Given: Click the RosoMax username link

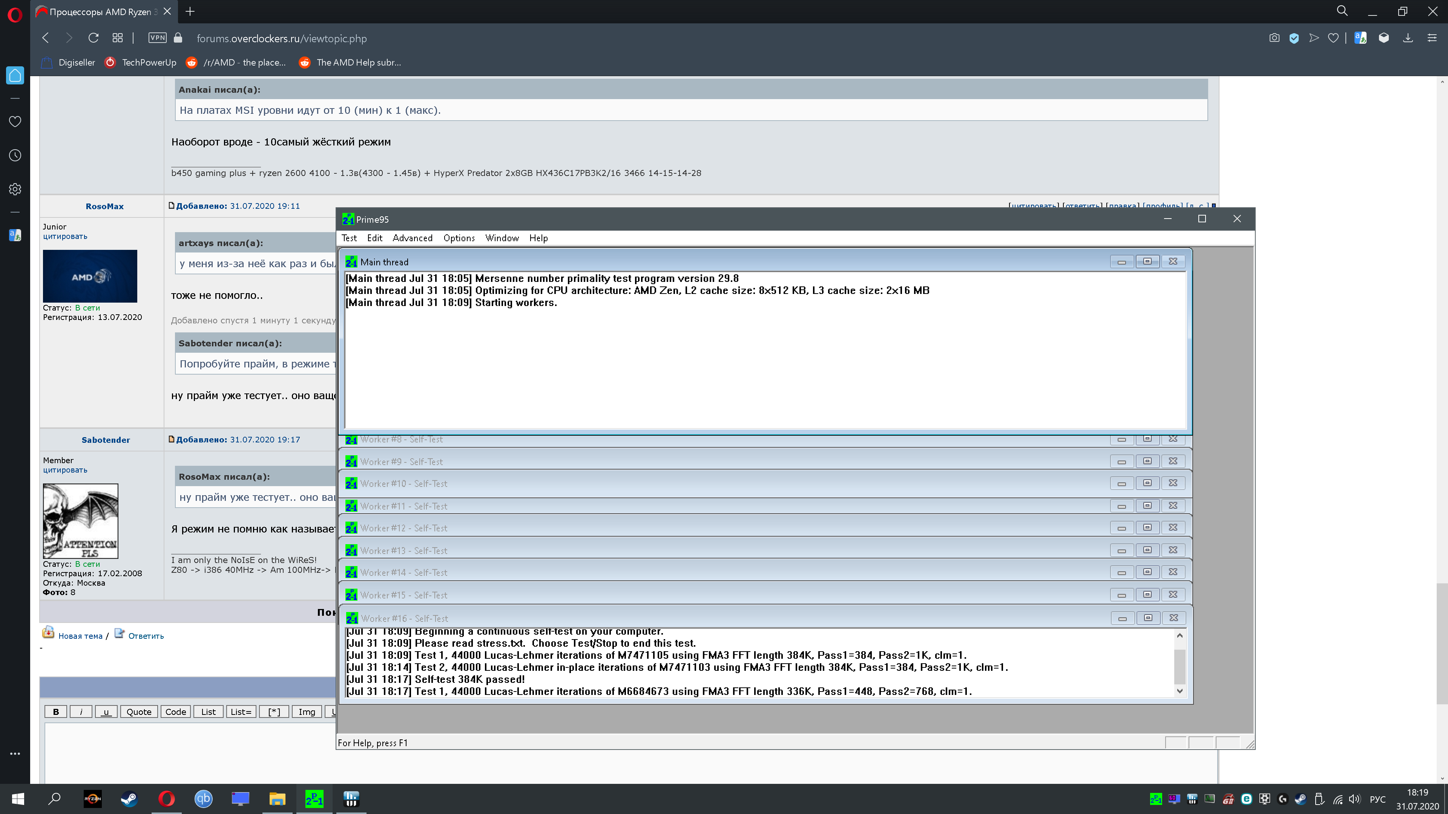Looking at the screenshot, I should (x=104, y=206).
